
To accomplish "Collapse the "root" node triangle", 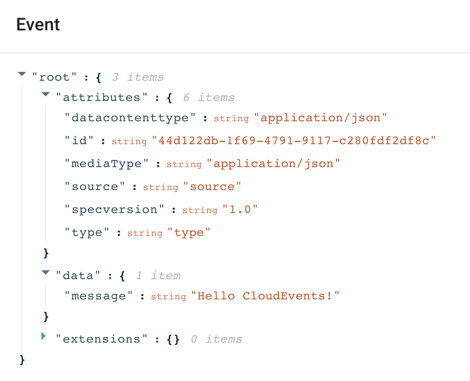I will (22, 75).
